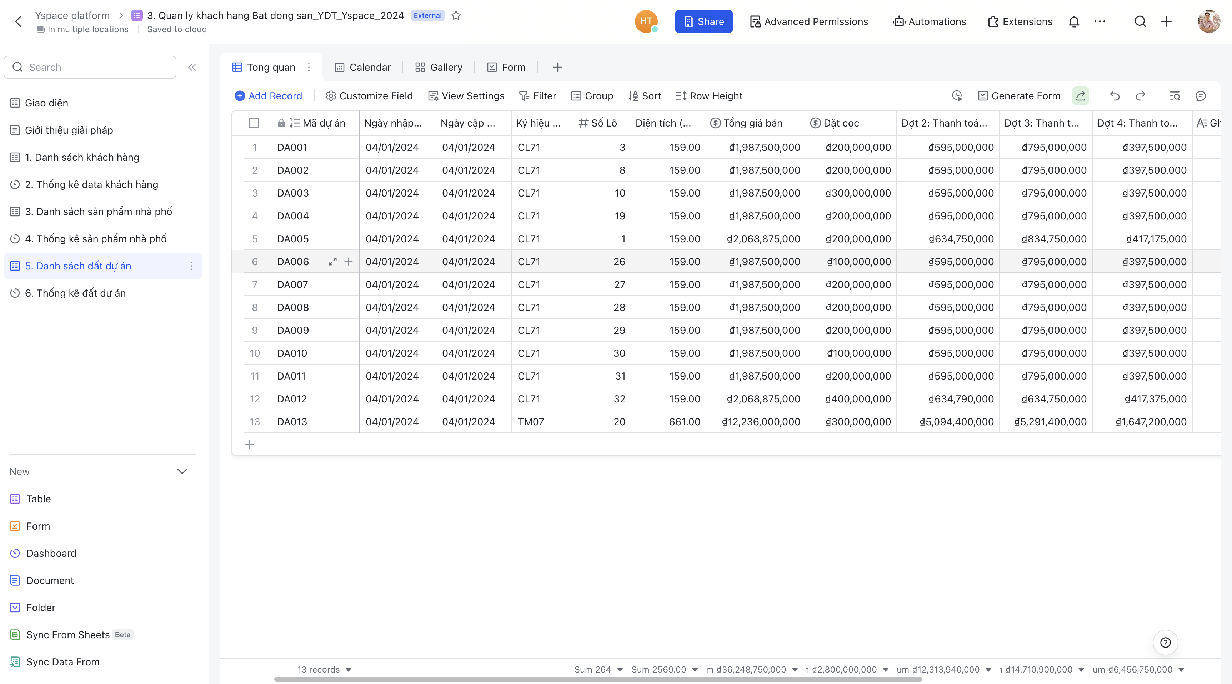Open the ₫6,456,750,000 sum dropdown
Image resolution: width=1232 pixels, height=684 pixels.
(1138, 669)
